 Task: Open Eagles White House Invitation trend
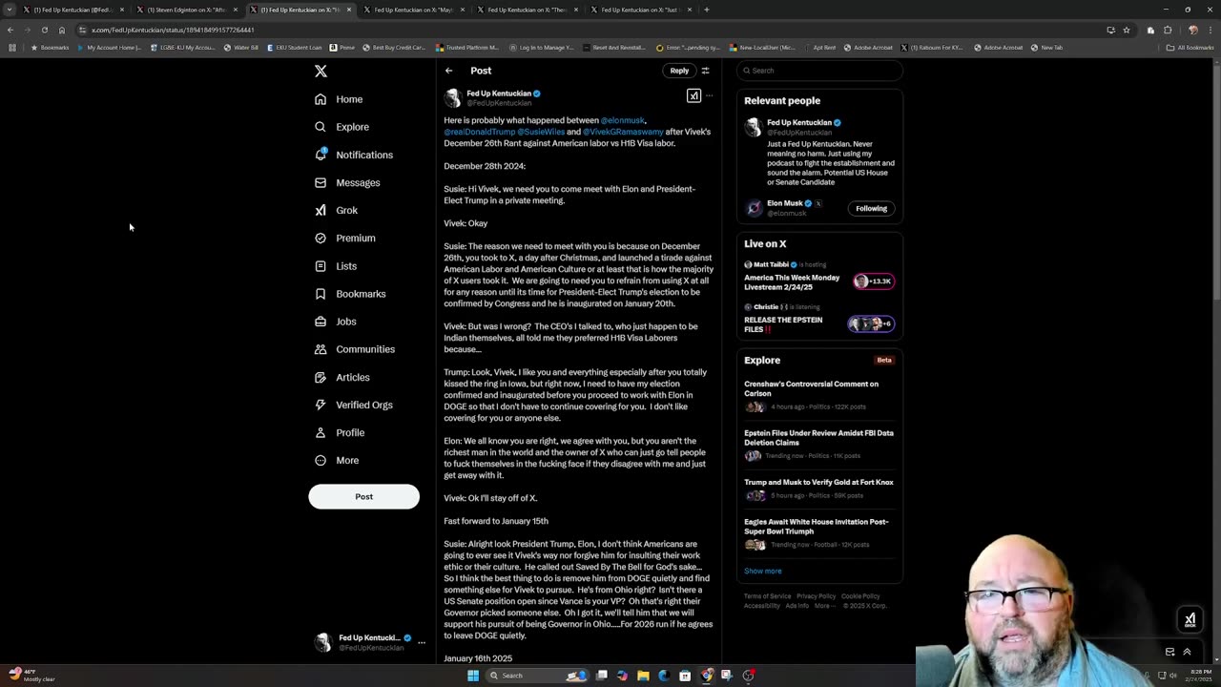point(819,533)
